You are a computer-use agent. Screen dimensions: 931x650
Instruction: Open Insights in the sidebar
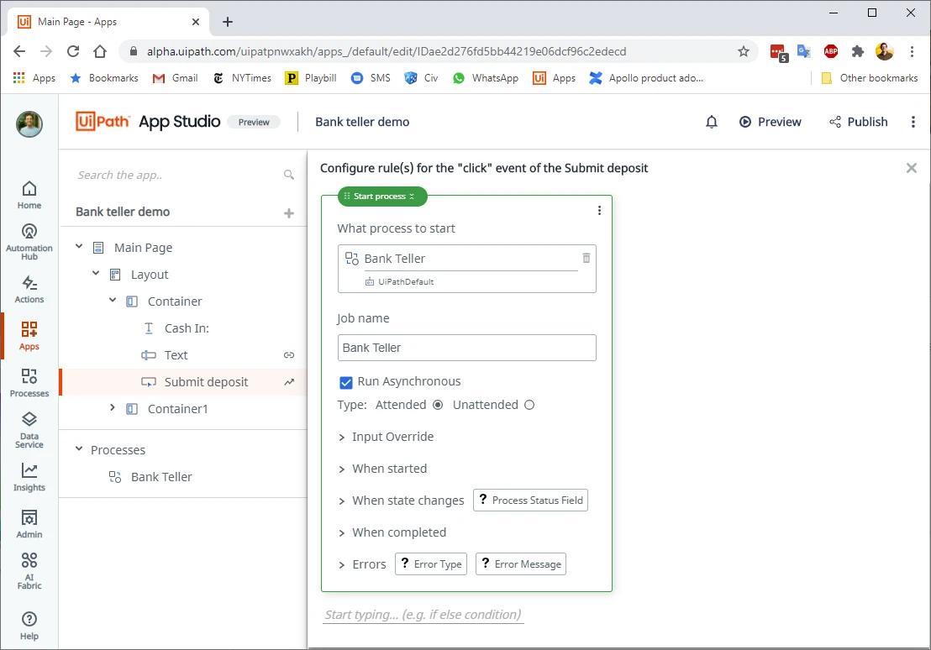(x=29, y=477)
